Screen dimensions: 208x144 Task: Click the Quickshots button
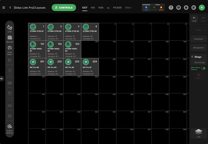coord(199,39)
